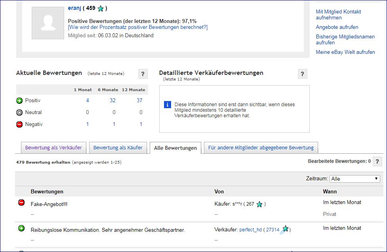The width and height of the screenshot is (387, 252).
Task: Click the 12 Monate positive count 37
Action: click(x=139, y=101)
